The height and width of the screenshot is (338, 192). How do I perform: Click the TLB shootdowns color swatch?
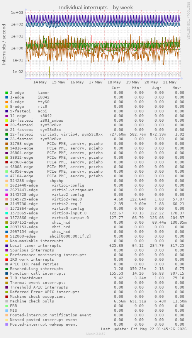pos(7,278)
